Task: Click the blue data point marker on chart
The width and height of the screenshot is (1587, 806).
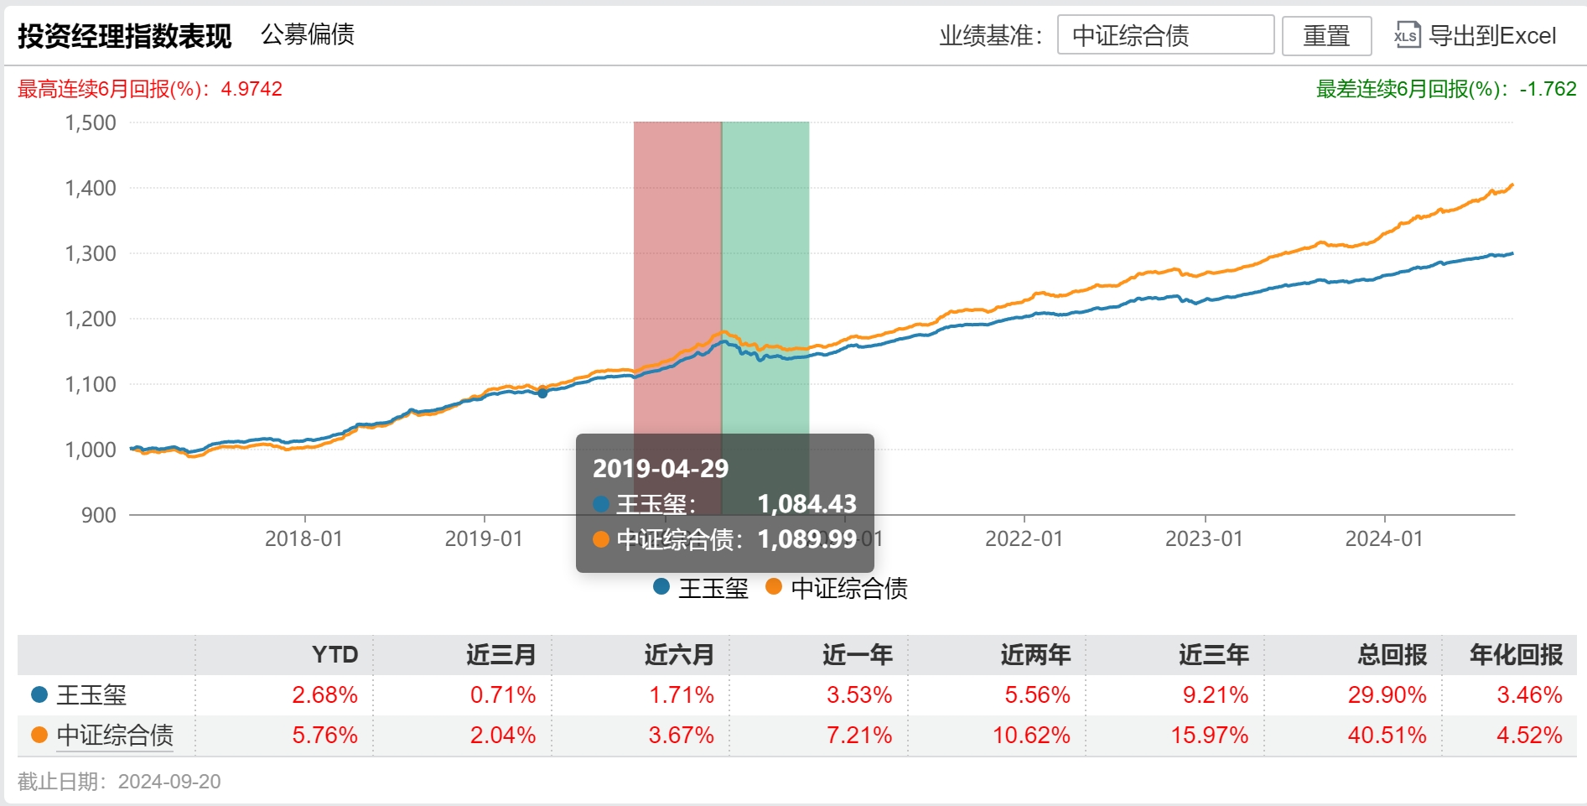Action: pyautogui.click(x=542, y=393)
